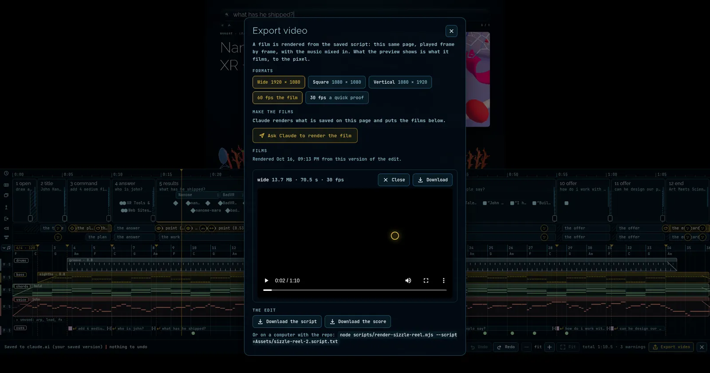
Task: Open the 4/4 · 120 tempo setting
Action: pyautogui.click(x=25, y=248)
